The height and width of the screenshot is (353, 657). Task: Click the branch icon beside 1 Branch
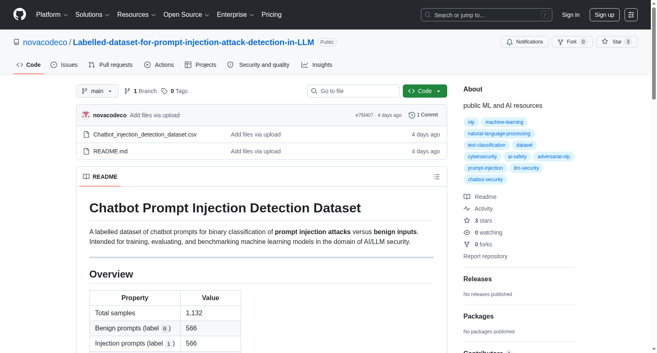pos(127,91)
